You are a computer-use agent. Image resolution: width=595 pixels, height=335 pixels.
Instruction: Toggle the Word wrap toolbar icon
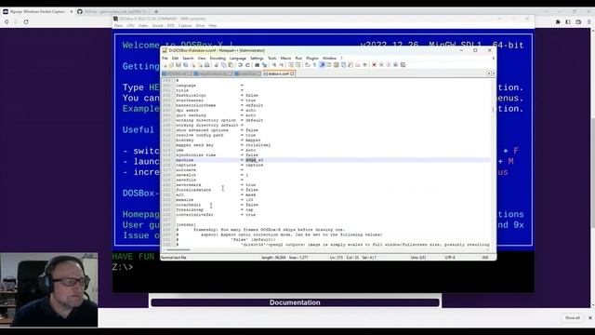point(307,65)
